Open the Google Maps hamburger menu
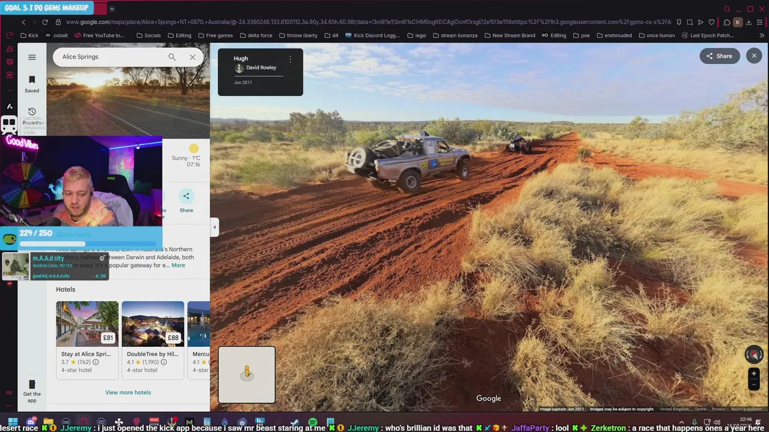Image resolution: width=769 pixels, height=432 pixels. click(x=32, y=57)
